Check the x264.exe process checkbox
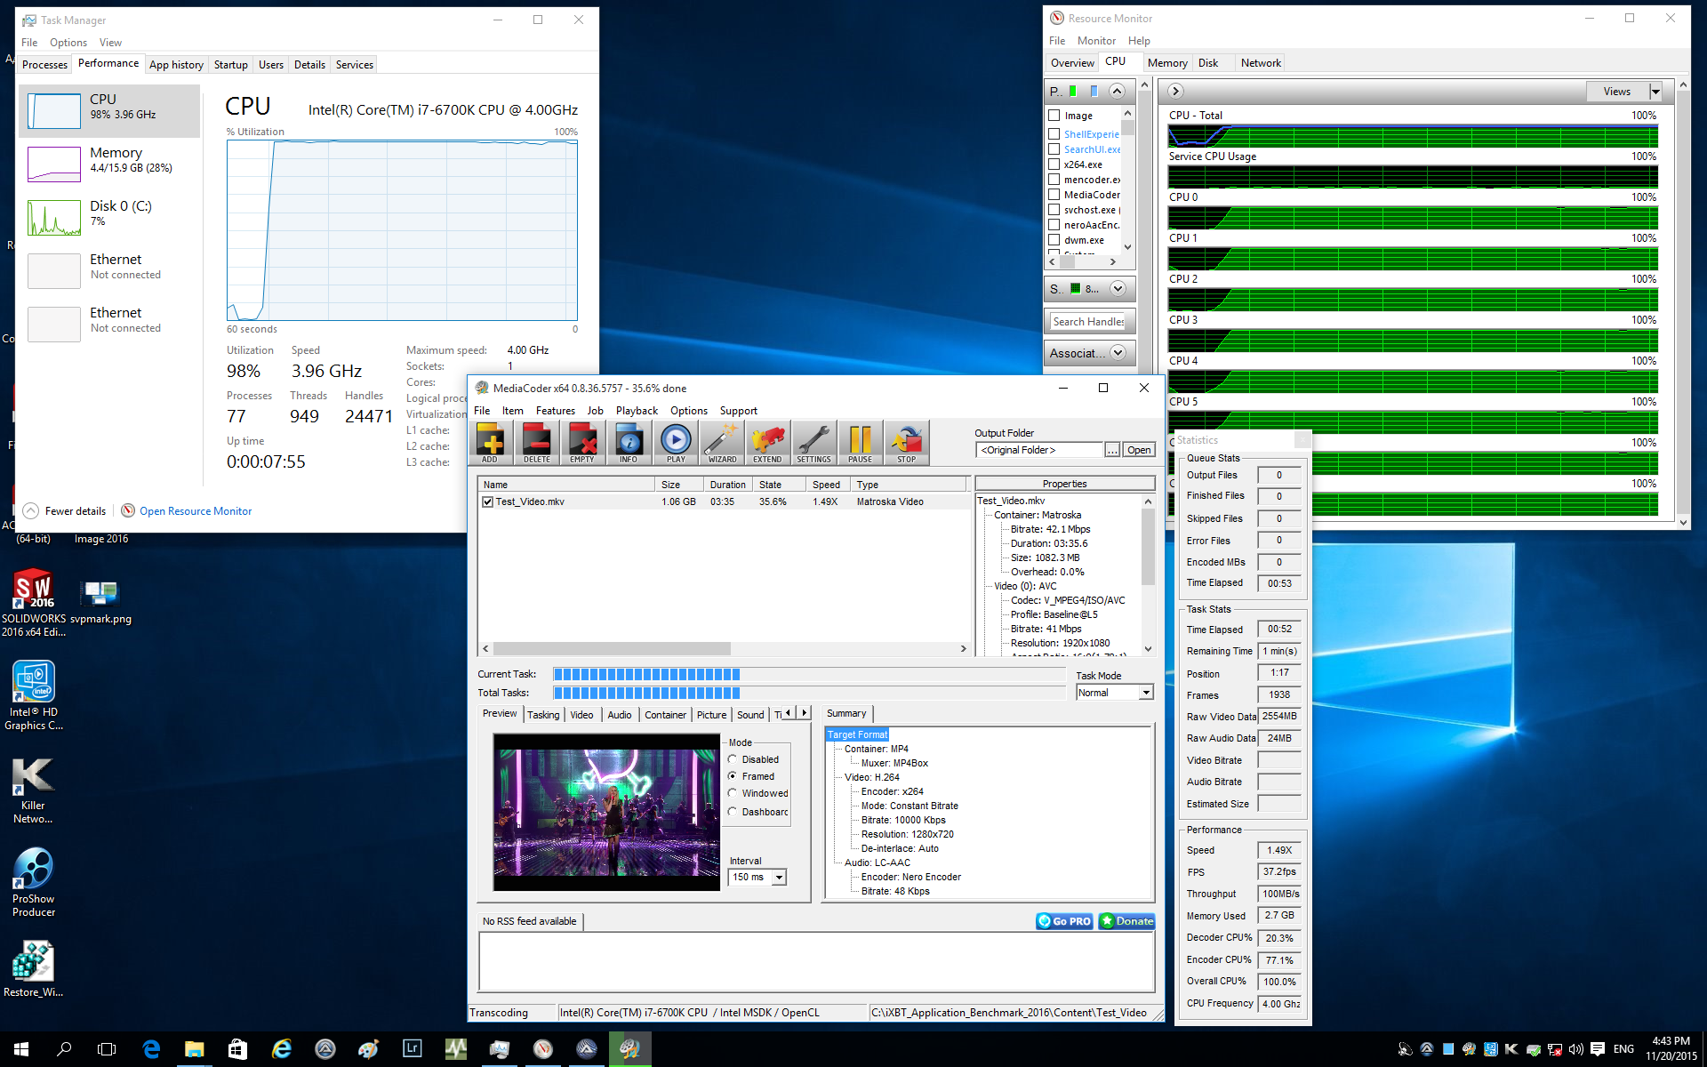1707x1067 pixels. point(1054,164)
